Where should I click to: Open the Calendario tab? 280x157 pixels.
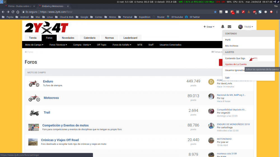(x=90, y=38)
